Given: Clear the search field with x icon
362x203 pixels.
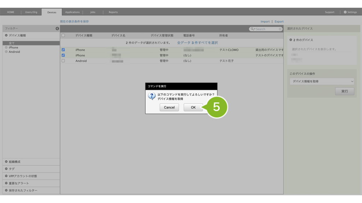Looking at the screenshot, I should 280,29.
